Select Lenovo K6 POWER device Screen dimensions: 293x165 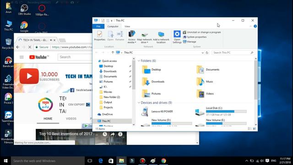pyautogui.click(x=157, y=111)
